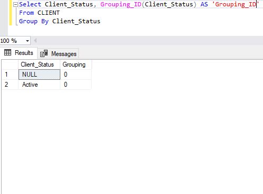Switch to the Results tab
The height and width of the screenshot is (194, 263).
(19, 53)
